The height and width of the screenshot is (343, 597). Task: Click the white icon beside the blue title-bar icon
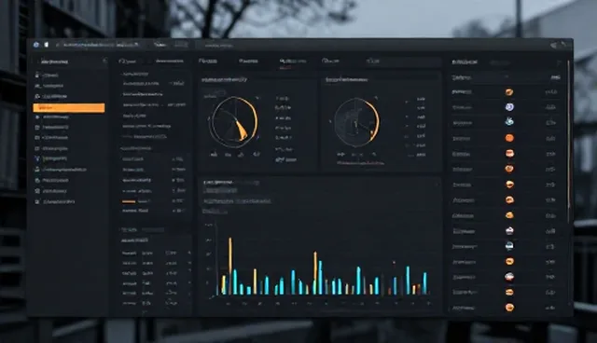point(47,45)
